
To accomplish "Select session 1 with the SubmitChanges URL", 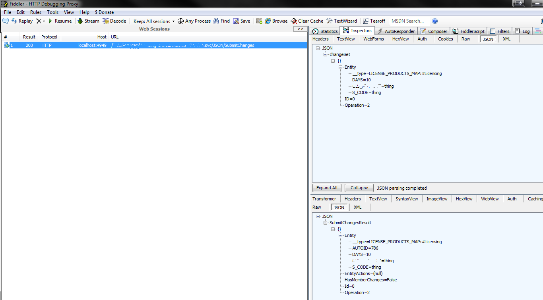I will pyautogui.click(x=154, y=45).
